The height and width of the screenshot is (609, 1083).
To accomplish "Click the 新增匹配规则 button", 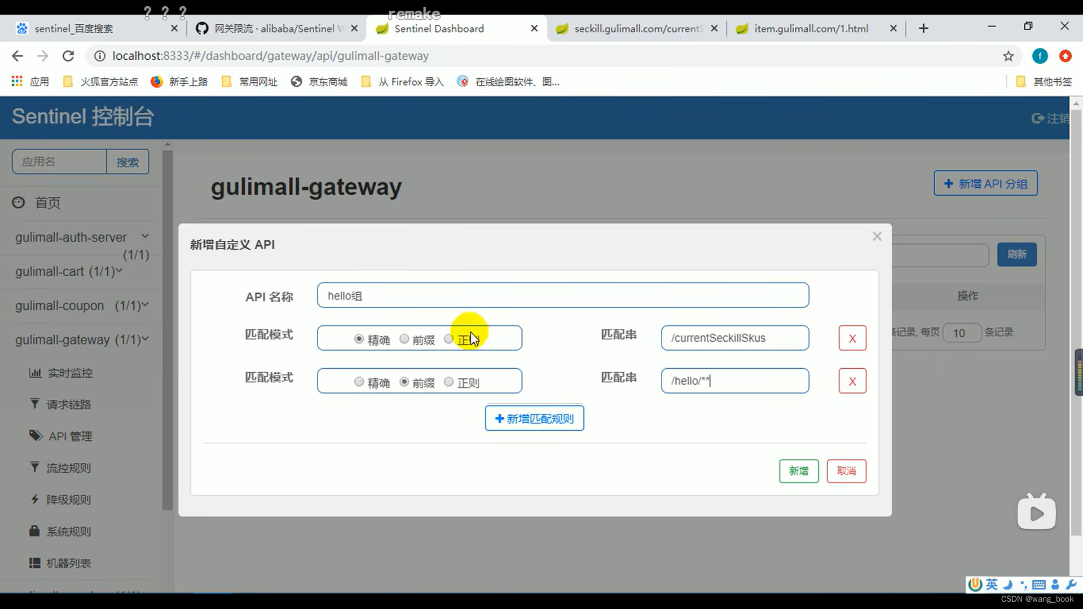I will (534, 418).
